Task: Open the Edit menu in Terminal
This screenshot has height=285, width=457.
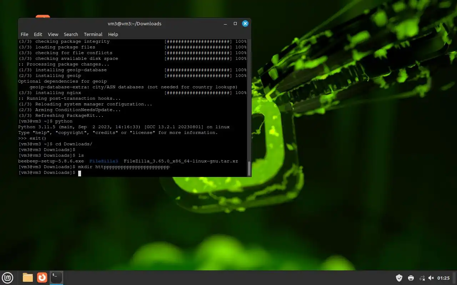Action: point(38,34)
